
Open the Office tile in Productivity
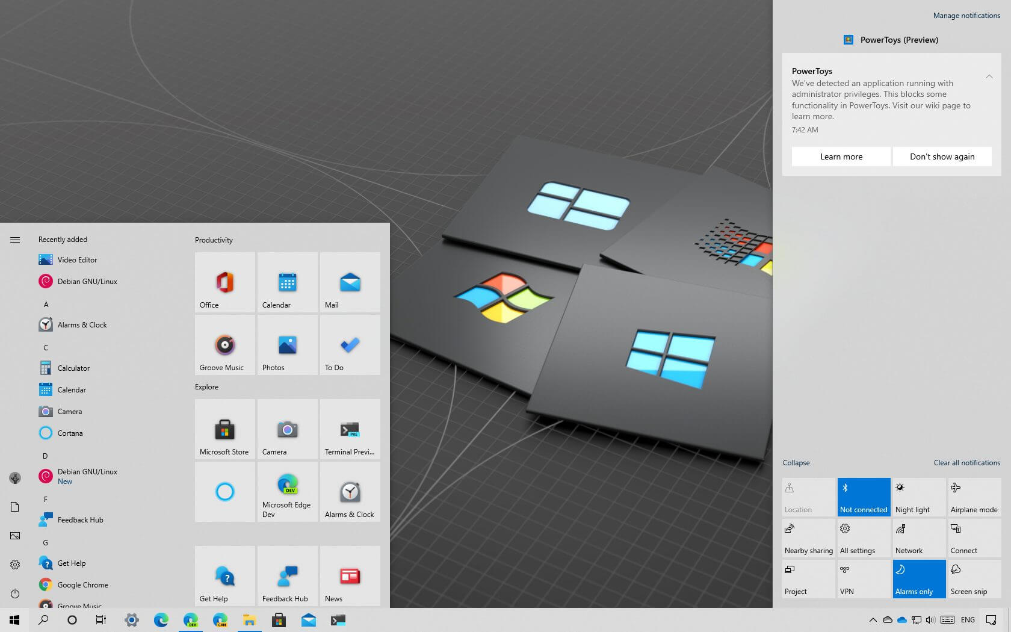tap(224, 282)
